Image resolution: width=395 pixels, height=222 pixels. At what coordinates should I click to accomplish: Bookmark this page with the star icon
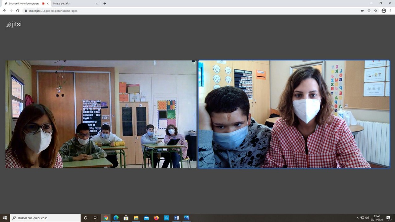376,11
